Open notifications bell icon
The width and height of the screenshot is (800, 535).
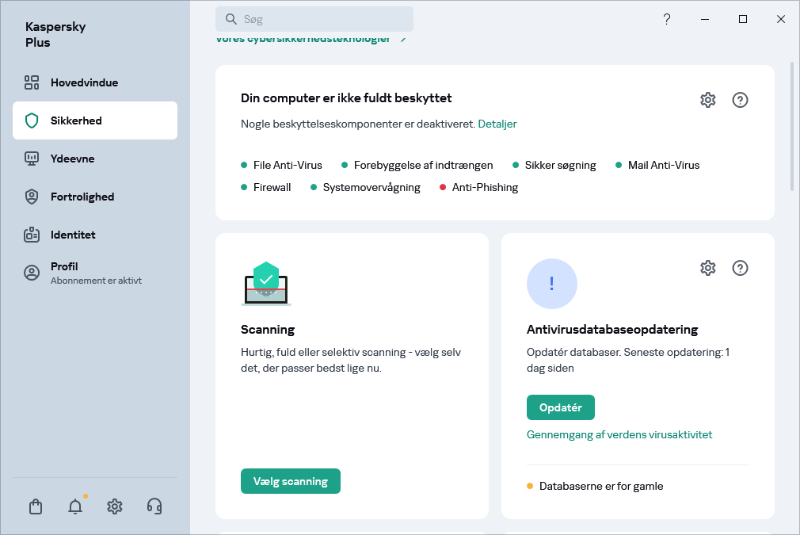click(75, 506)
